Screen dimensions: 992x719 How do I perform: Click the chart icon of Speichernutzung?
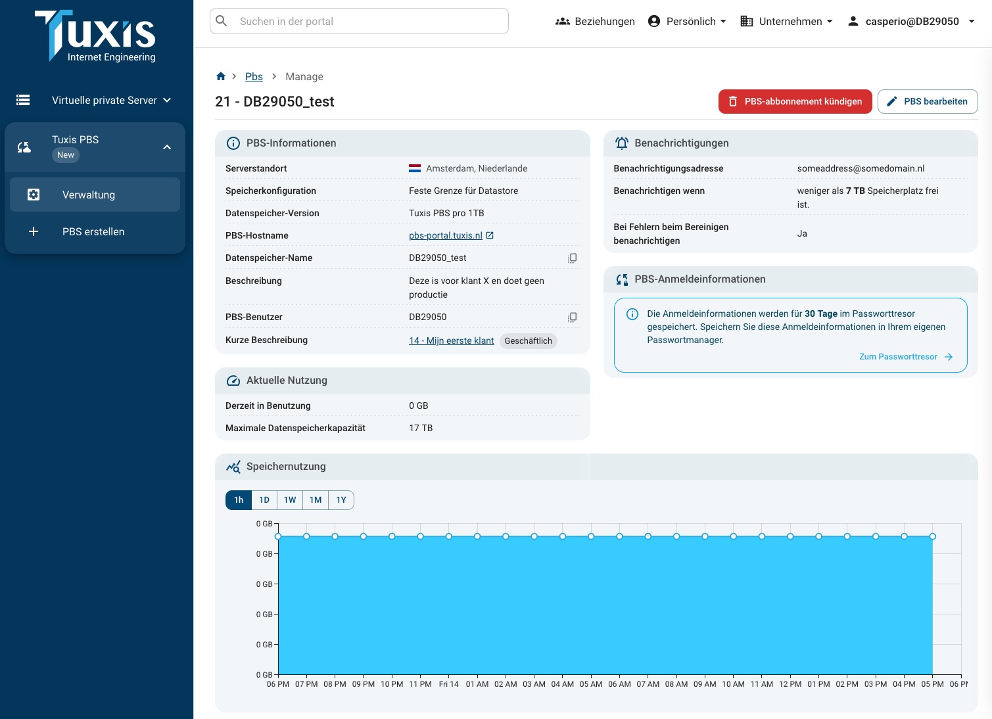[x=233, y=467]
